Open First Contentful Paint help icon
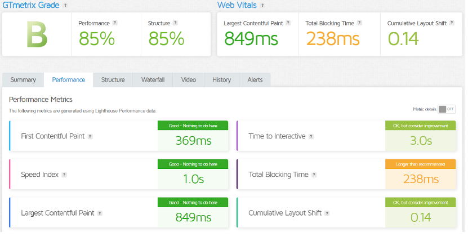The width and height of the screenshot is (468, 241). (90, 137)
